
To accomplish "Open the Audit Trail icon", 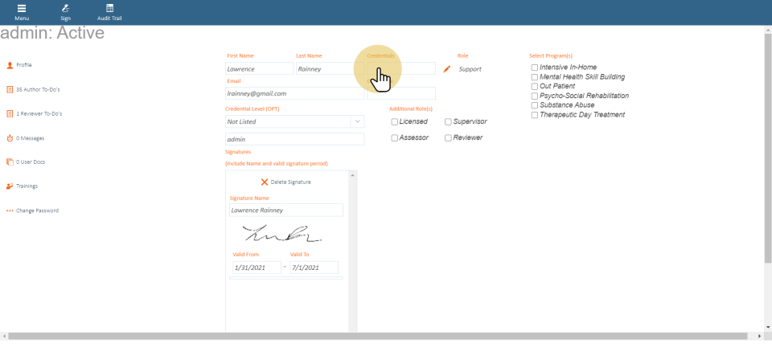I will pyautogui.click(x=109, y=9).
